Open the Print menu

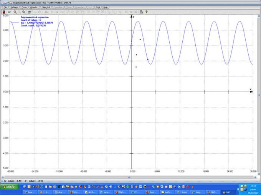point(98,8)
